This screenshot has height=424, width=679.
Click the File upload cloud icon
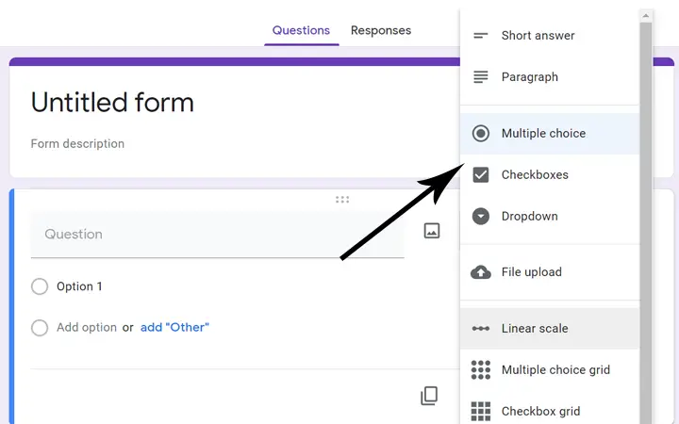(481, 272)
